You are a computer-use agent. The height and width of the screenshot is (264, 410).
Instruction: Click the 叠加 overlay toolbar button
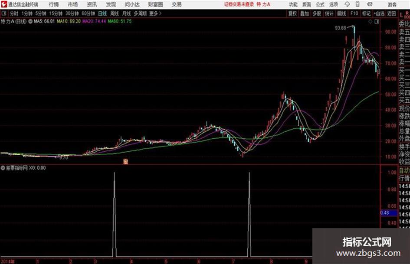click(305, 13)
